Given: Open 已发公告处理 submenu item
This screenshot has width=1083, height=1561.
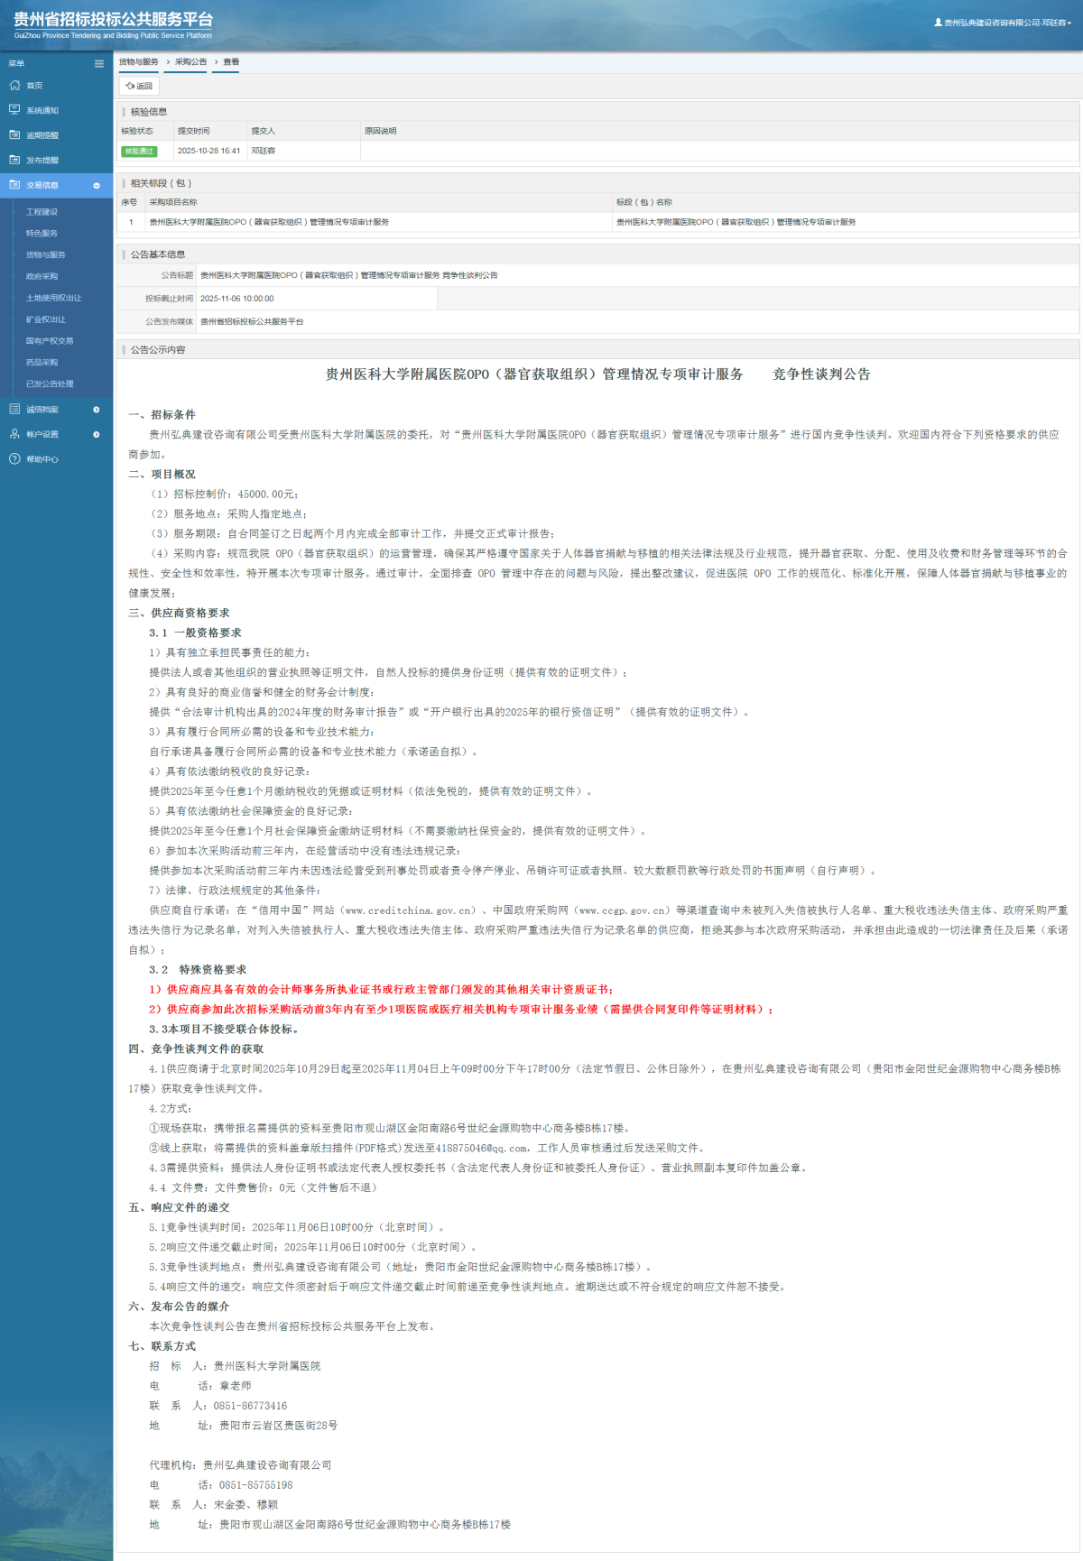Looking at the screenshot, I should [50, 384].
